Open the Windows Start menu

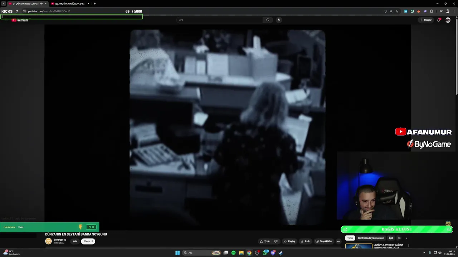(177, 253)
